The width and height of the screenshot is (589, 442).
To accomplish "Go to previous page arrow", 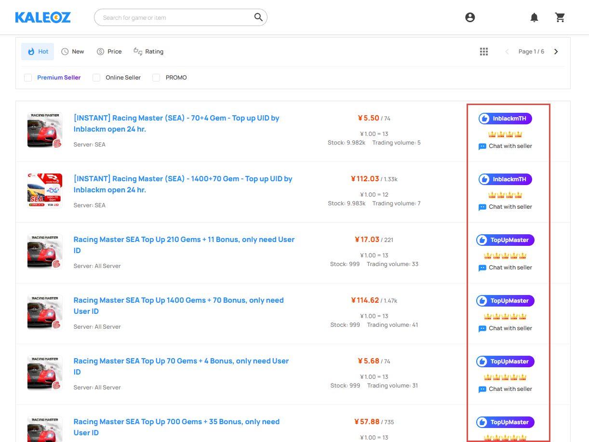I will (x=507, y=52).
